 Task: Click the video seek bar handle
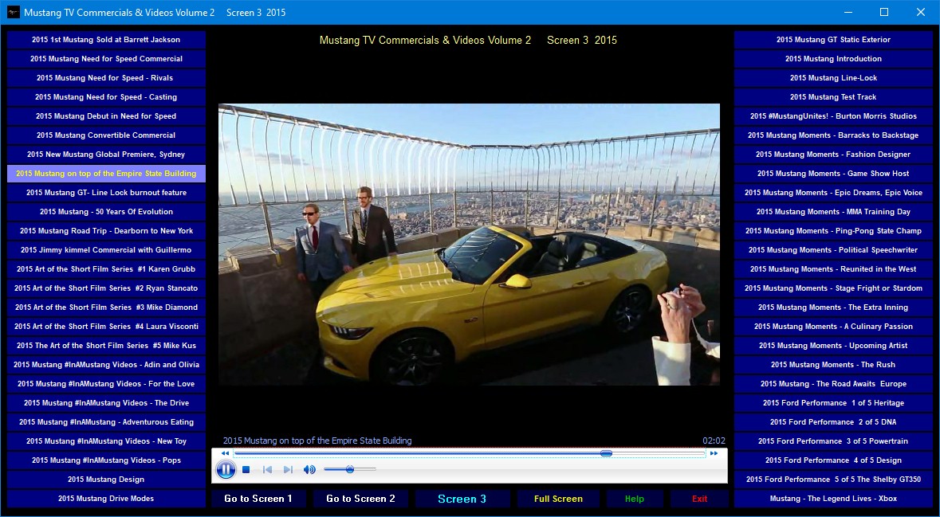point(606,453)
